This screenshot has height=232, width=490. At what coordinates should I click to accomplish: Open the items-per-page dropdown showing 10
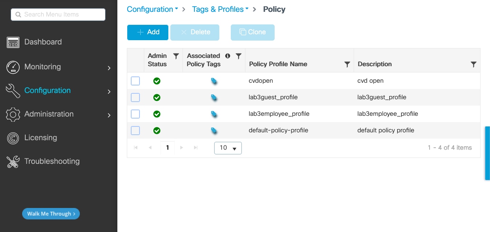(x=228, y=148)
